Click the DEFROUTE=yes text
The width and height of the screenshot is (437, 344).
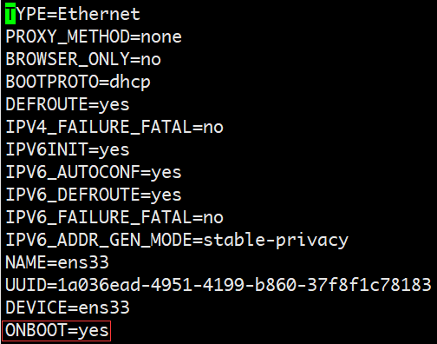[68, 104]
